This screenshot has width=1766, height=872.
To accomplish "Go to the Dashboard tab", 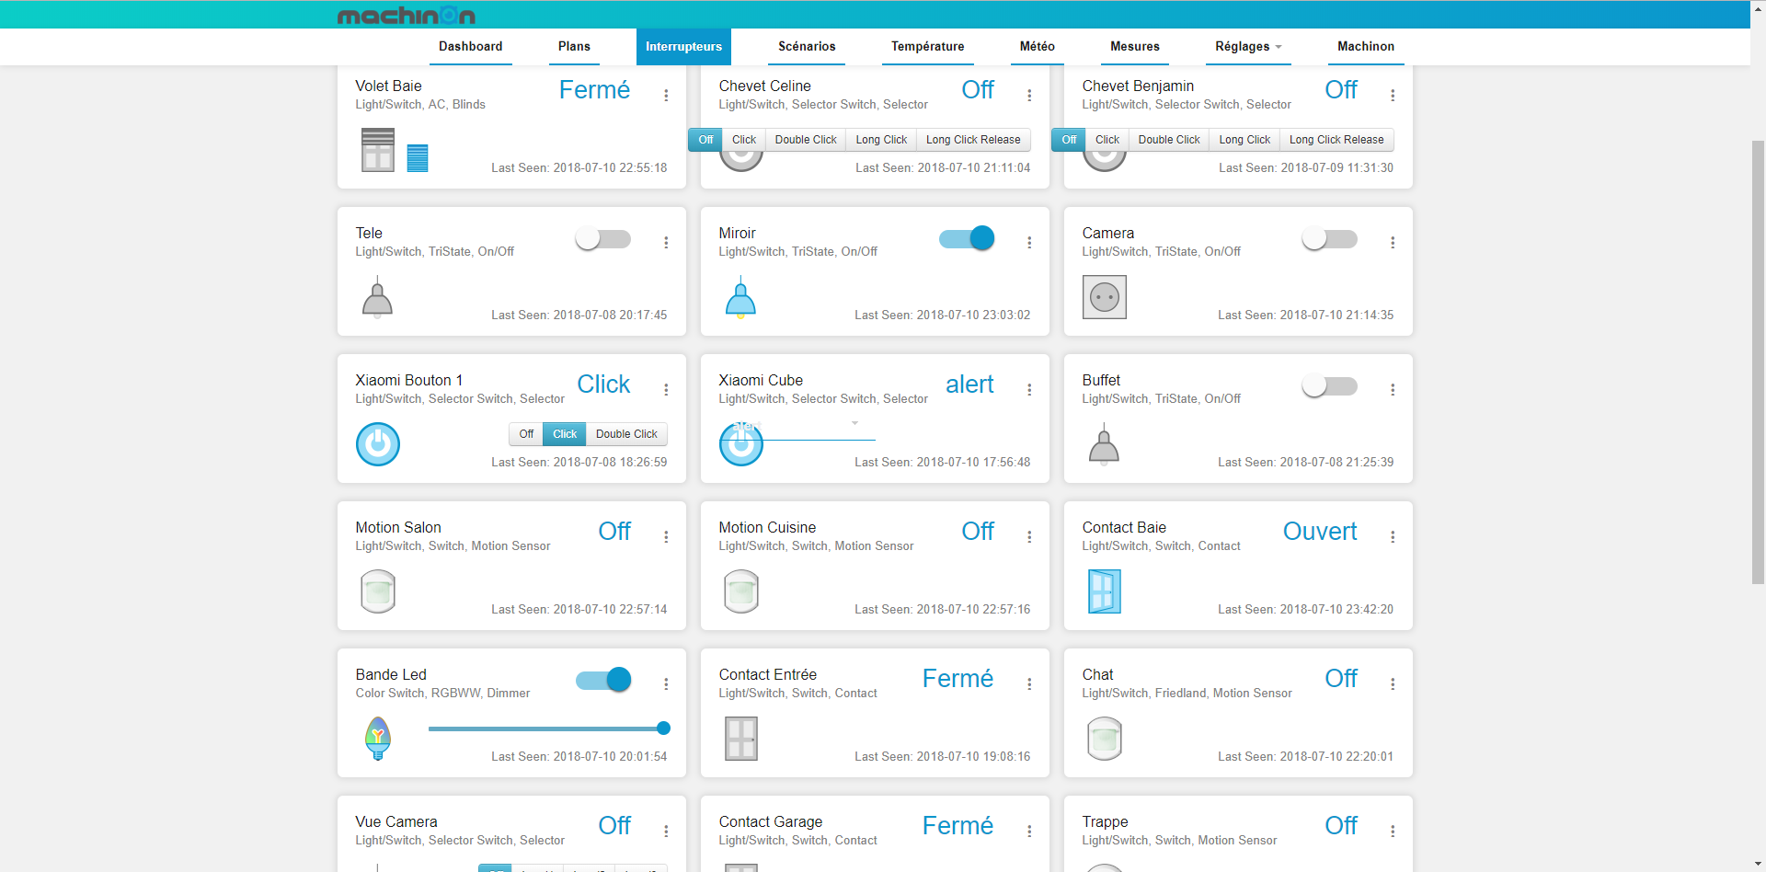I will tap(470, 47).
